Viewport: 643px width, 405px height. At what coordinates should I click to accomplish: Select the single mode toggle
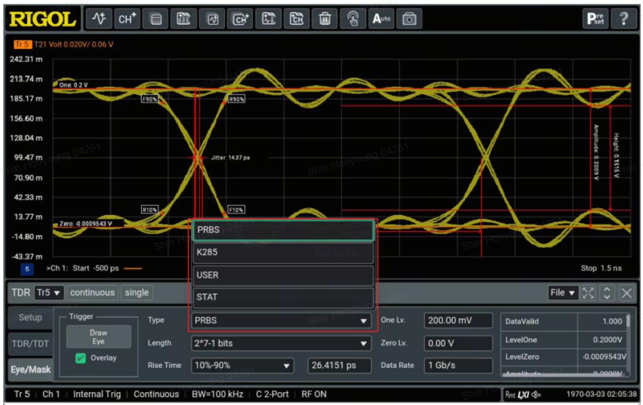click(x=137, y=293)
